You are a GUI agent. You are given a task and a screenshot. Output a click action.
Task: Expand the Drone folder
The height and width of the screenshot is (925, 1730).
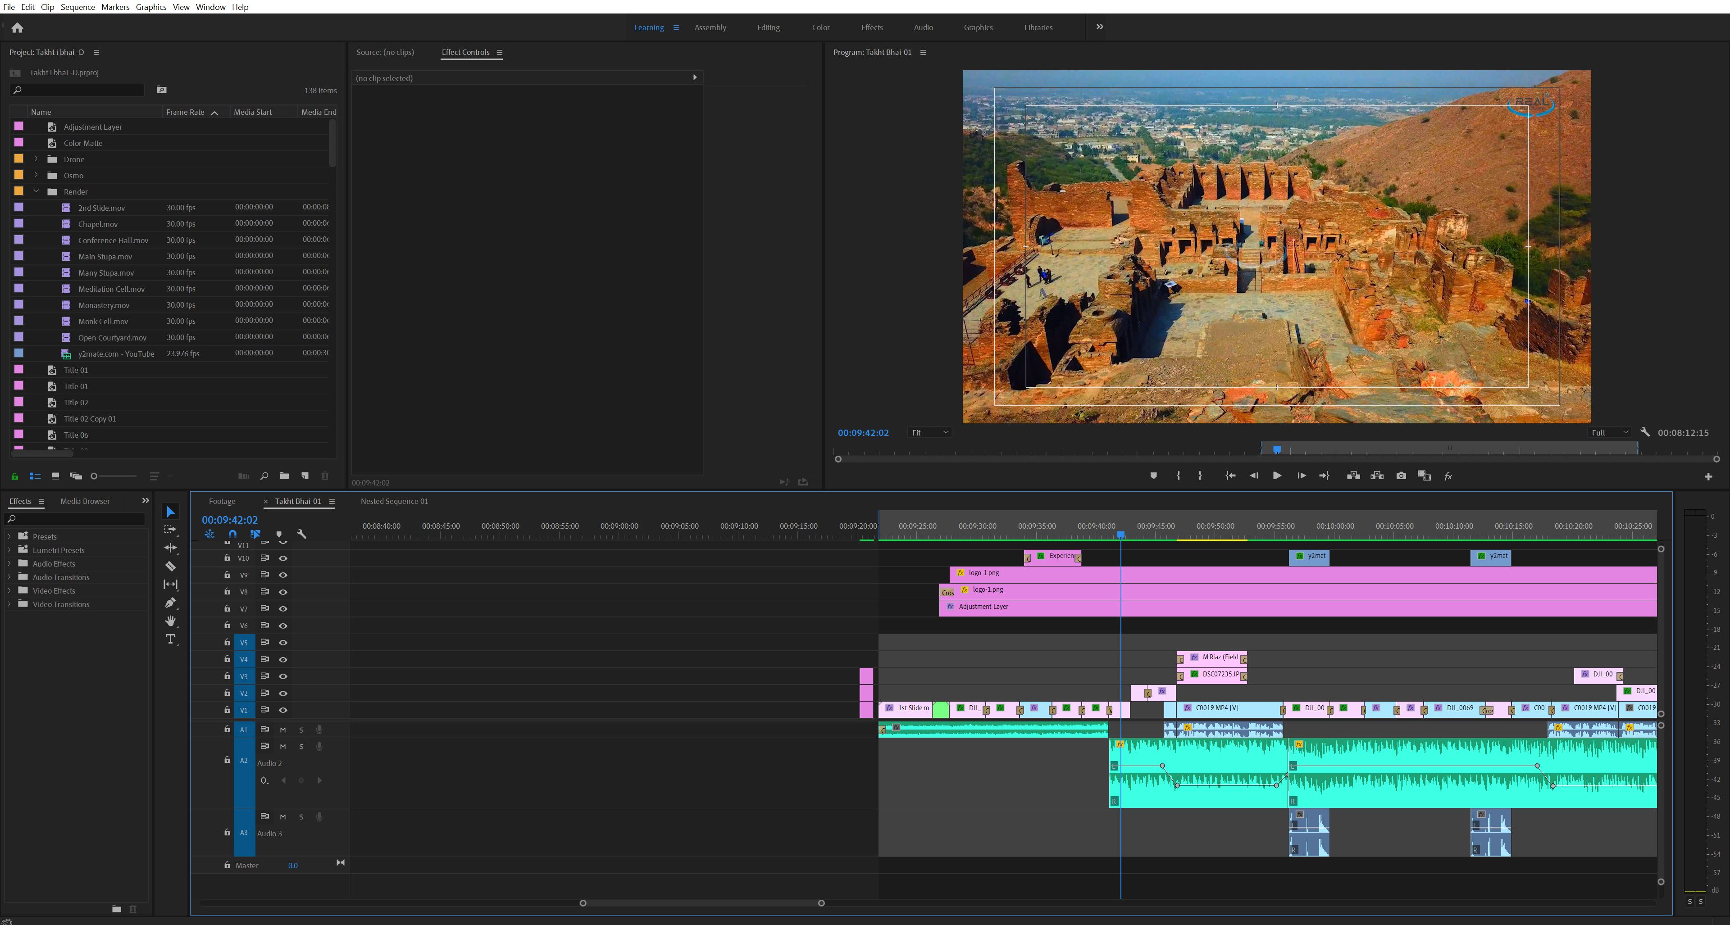click(x=36, y=159)
